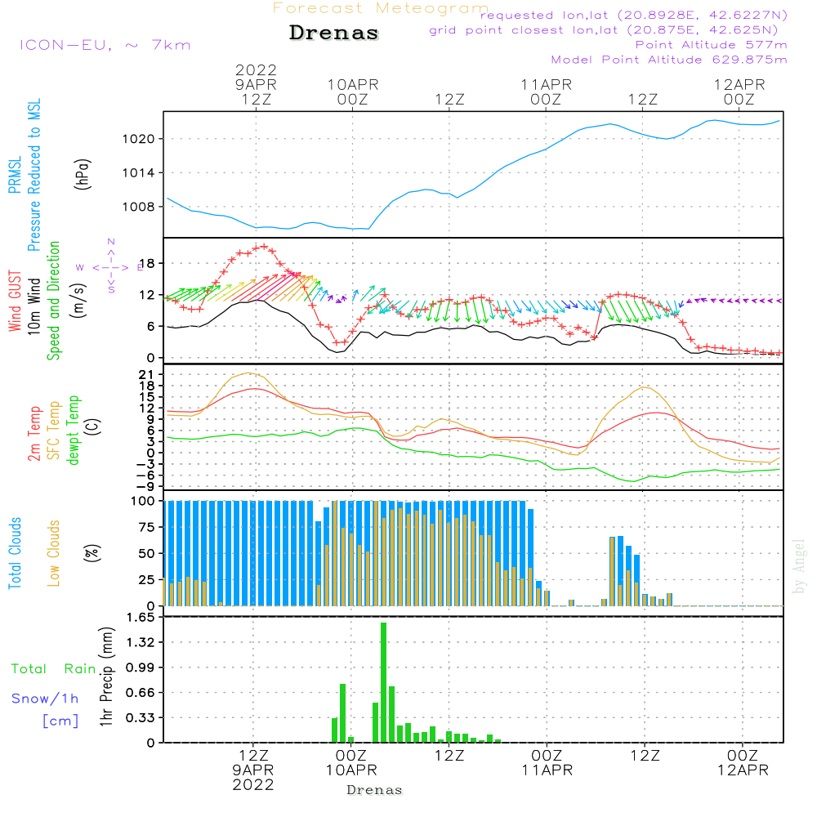The width and height of the screenshot is (817, 817).
Task: Click the 1014 pressure axis value
Action: (139, 173)
